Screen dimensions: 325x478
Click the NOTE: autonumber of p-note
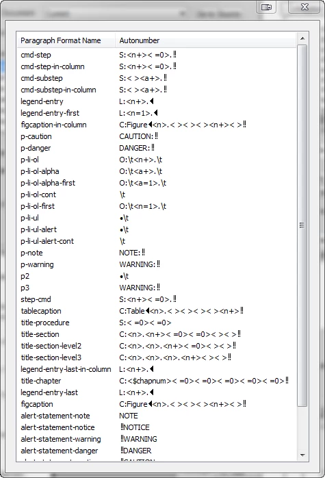pyautogui.click(x=132, y=253)
